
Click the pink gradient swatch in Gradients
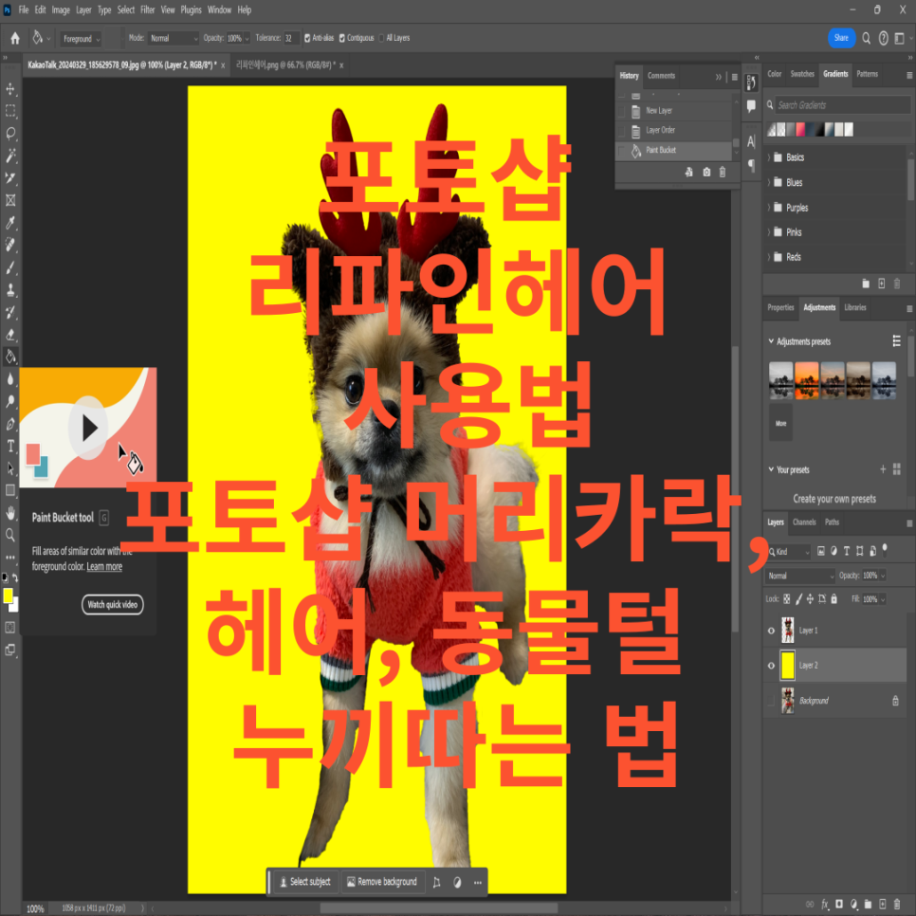click(x=801, y=130)
